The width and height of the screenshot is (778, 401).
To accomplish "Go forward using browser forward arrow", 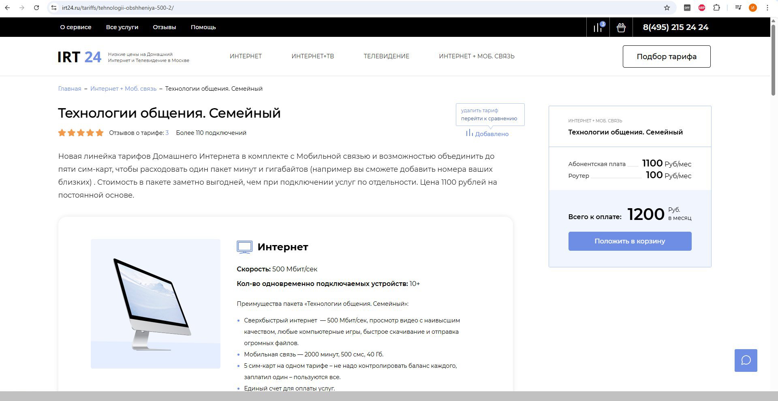I will tap(22, 8).
